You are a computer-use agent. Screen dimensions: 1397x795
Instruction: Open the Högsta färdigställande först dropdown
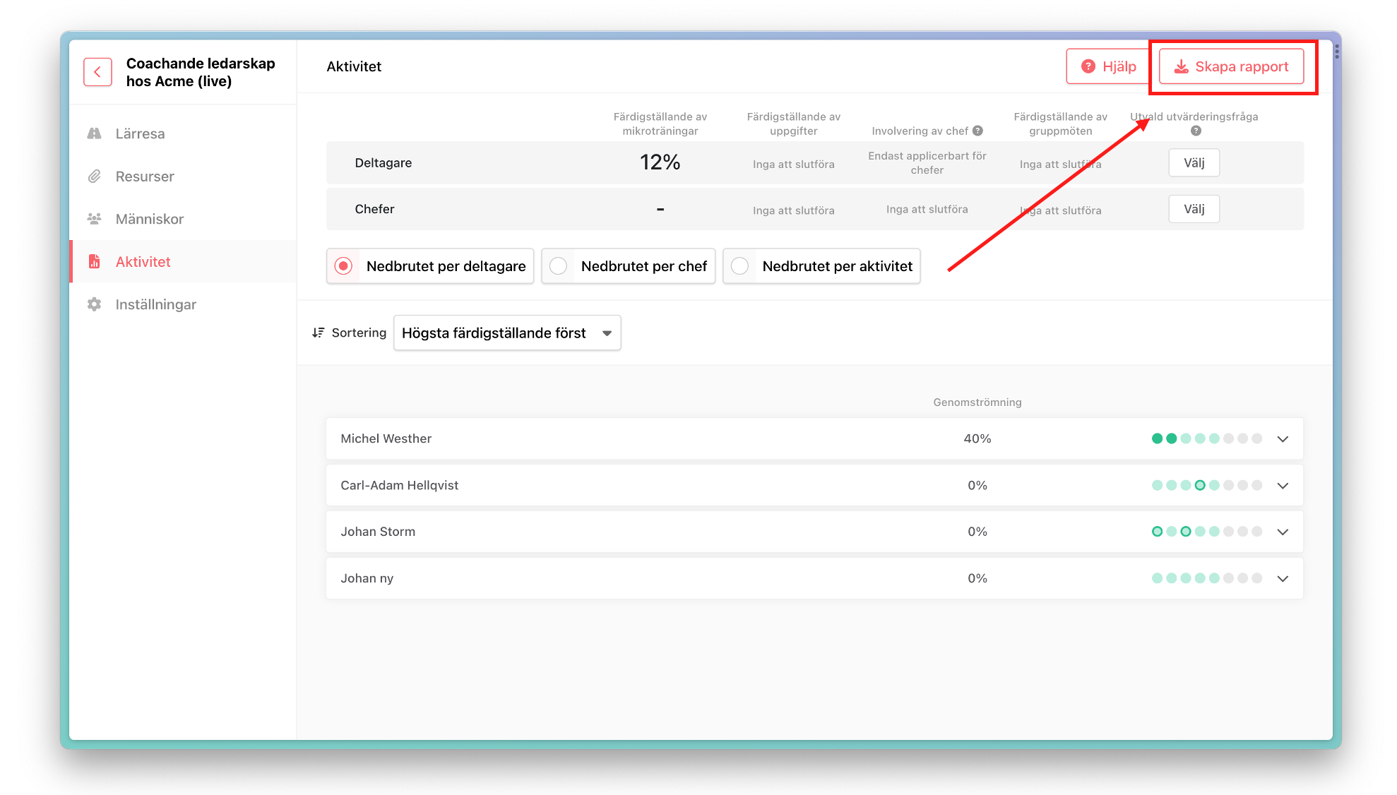pyautogui.click(x=507, y=333)
